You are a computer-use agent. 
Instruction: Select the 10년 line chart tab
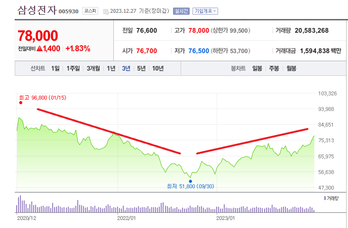tap(158, 68)
